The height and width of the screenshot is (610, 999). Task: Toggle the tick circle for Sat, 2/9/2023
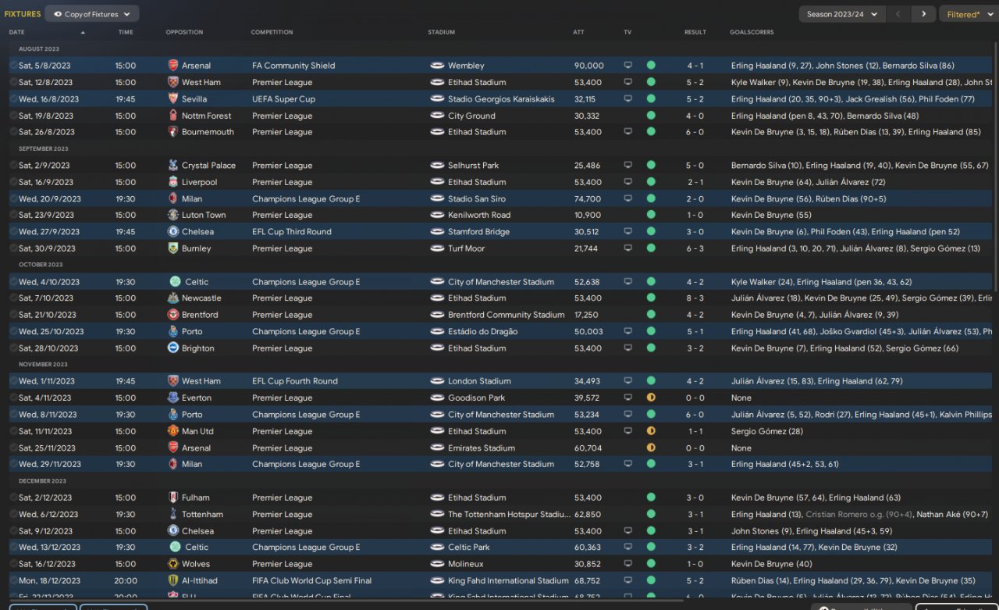tap(13, 166)
